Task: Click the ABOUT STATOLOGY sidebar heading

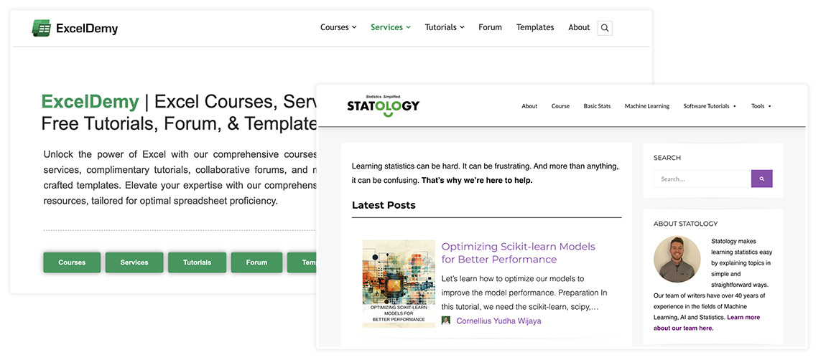Action: (685, 224)
